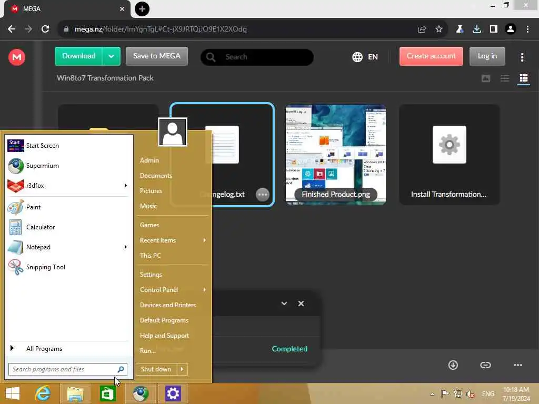Open the browser three-dot menu
This screenshot has height=404, width=539.
click(527, 29)
